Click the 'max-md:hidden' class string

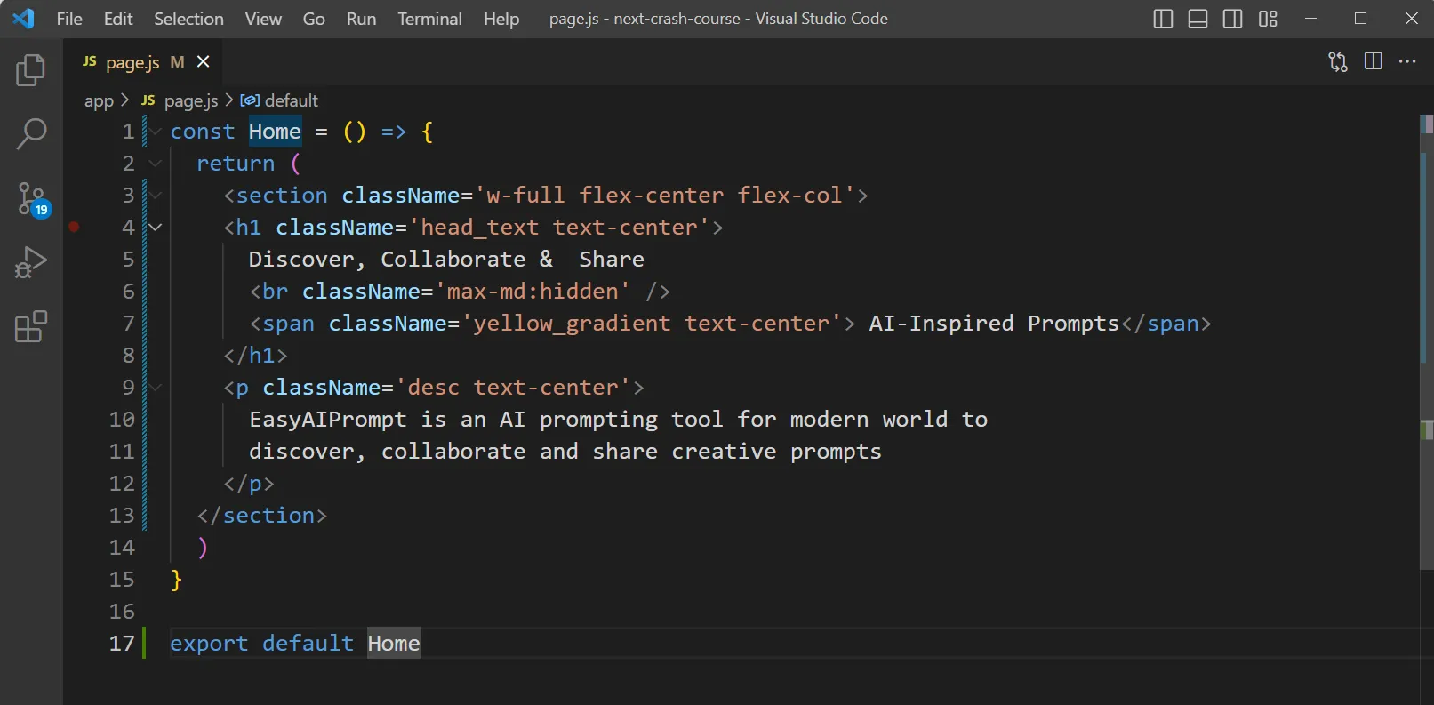tap(533, 292)
